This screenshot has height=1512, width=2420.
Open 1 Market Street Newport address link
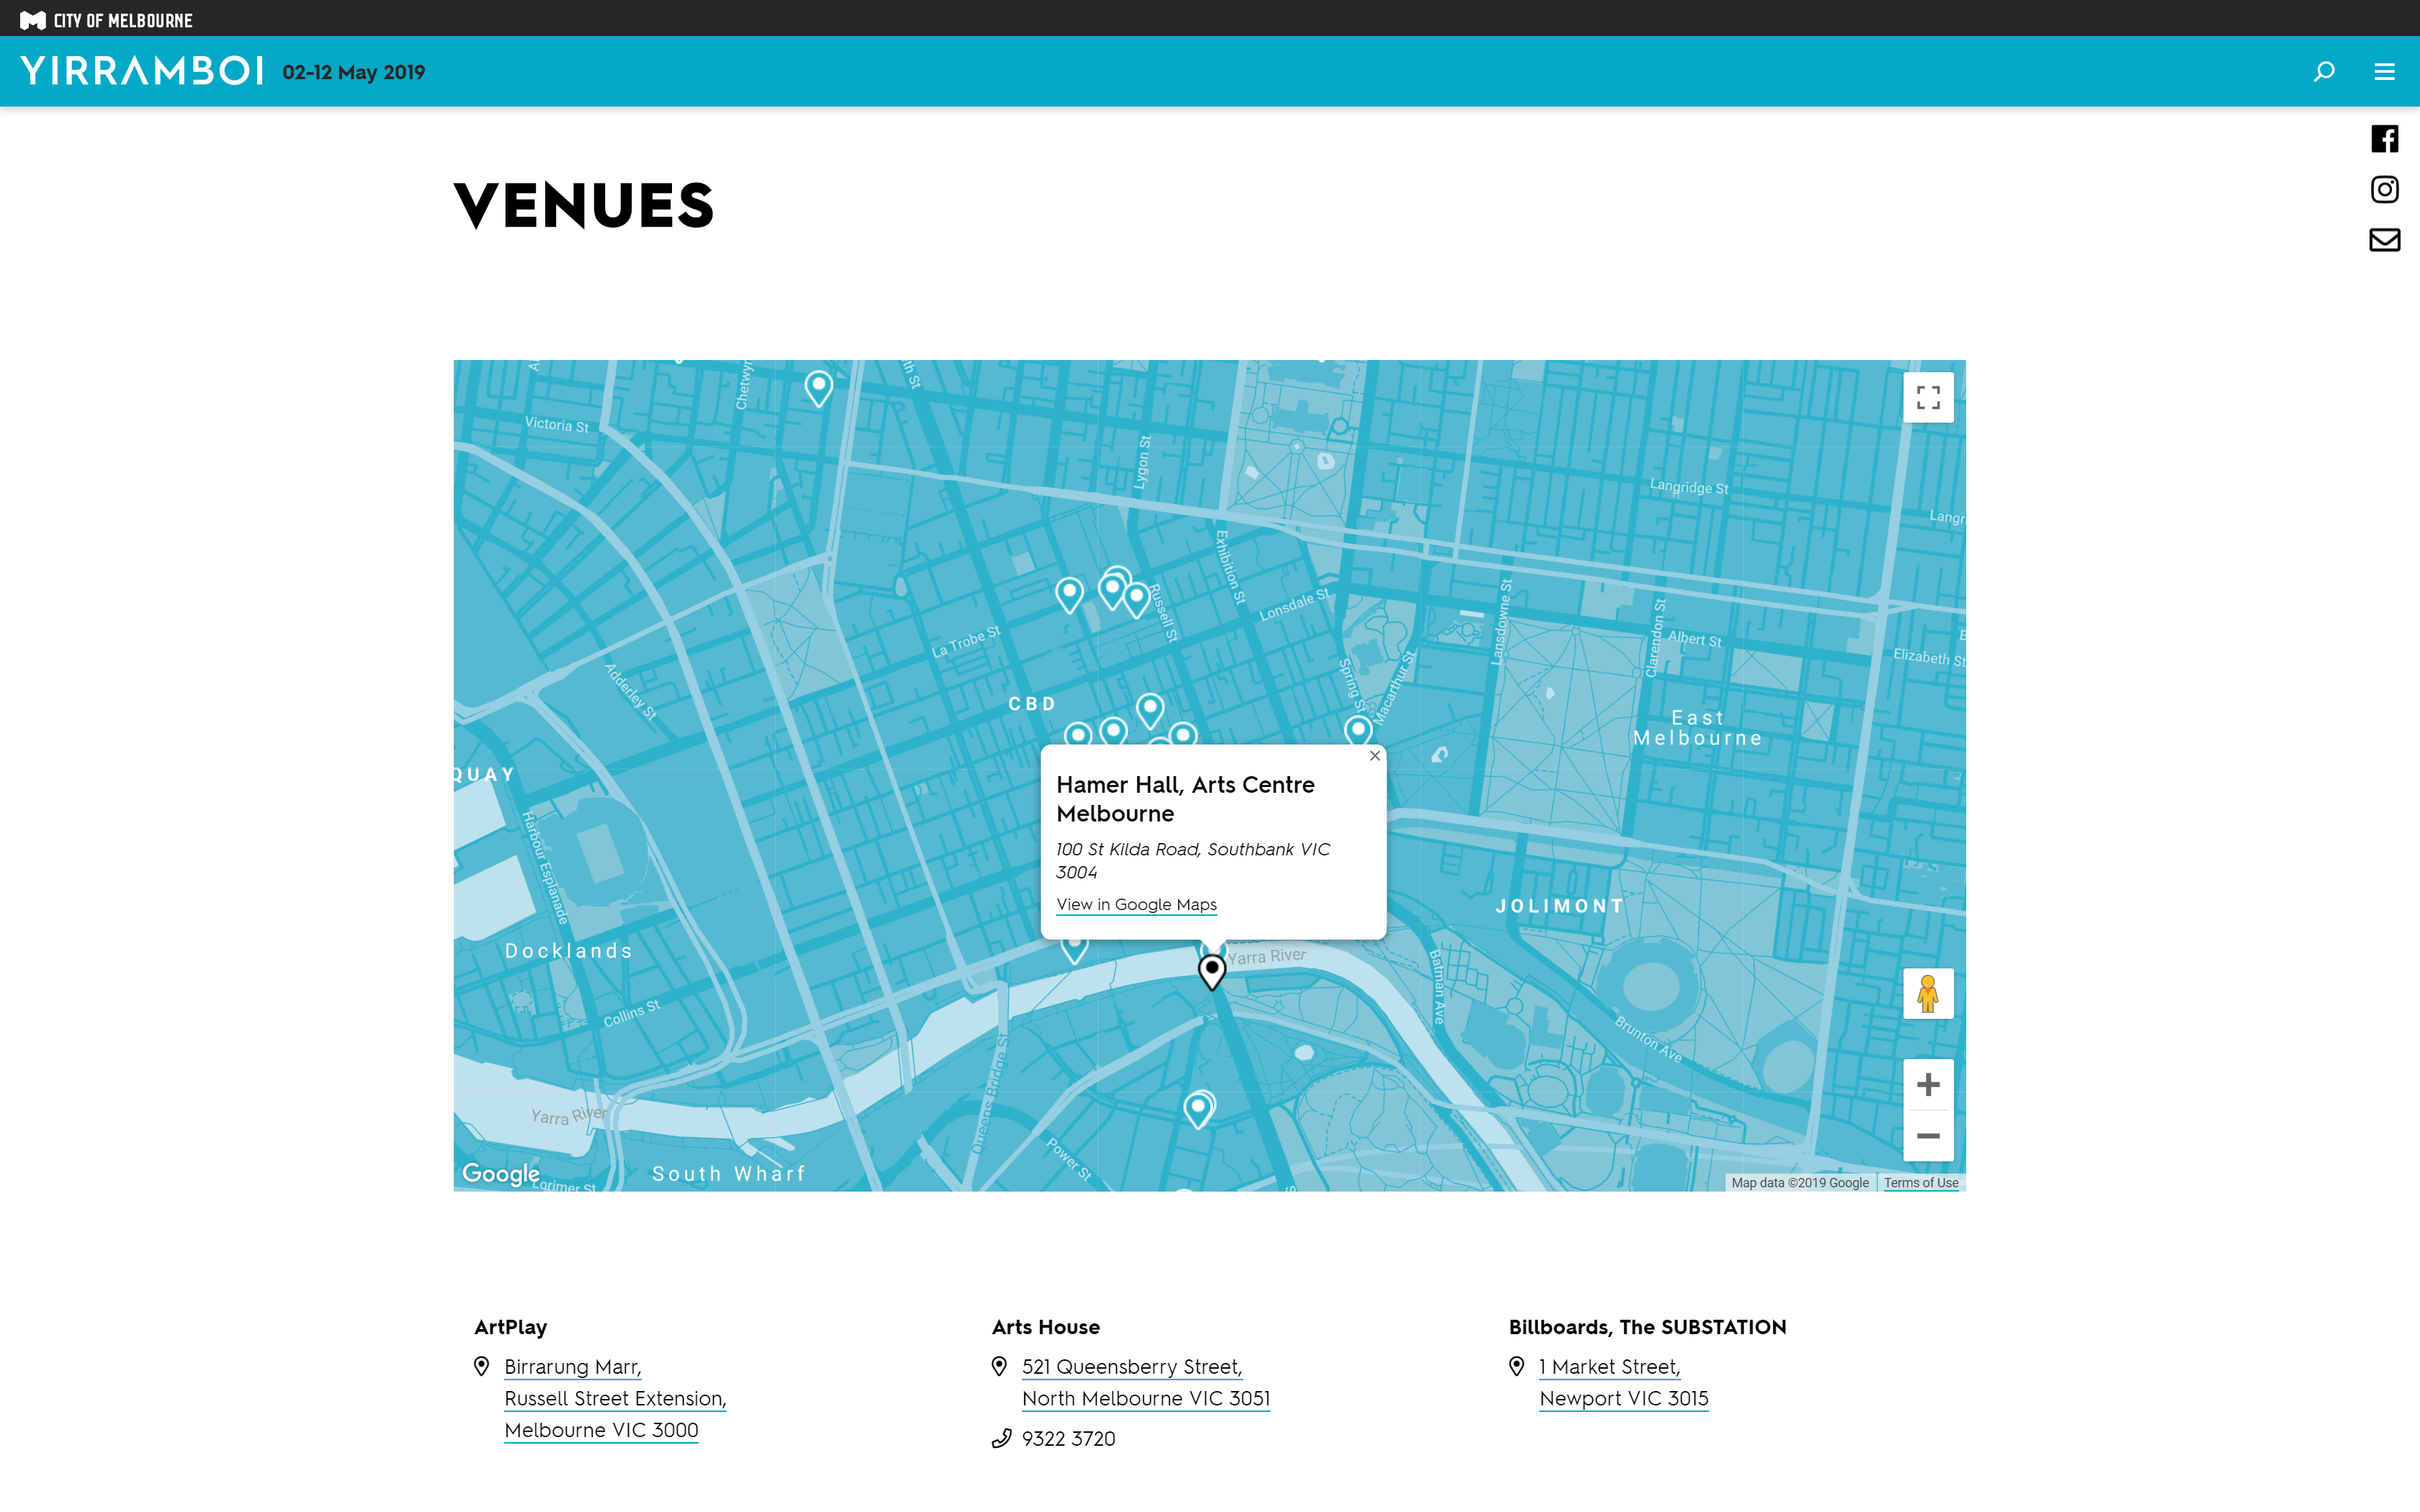click(x=1624, y=1382)
